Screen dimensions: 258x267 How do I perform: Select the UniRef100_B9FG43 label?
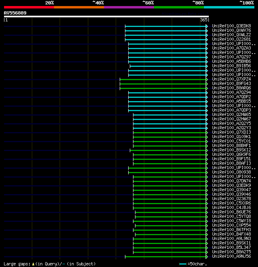(x=231, y=83)
